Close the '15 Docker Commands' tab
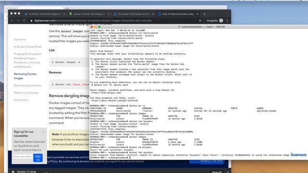This screenshot has height=173, width=308. pyautogui.click(x=153, y=14)
